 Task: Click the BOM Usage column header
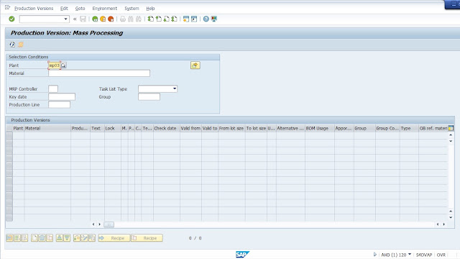tap(320, 128)
